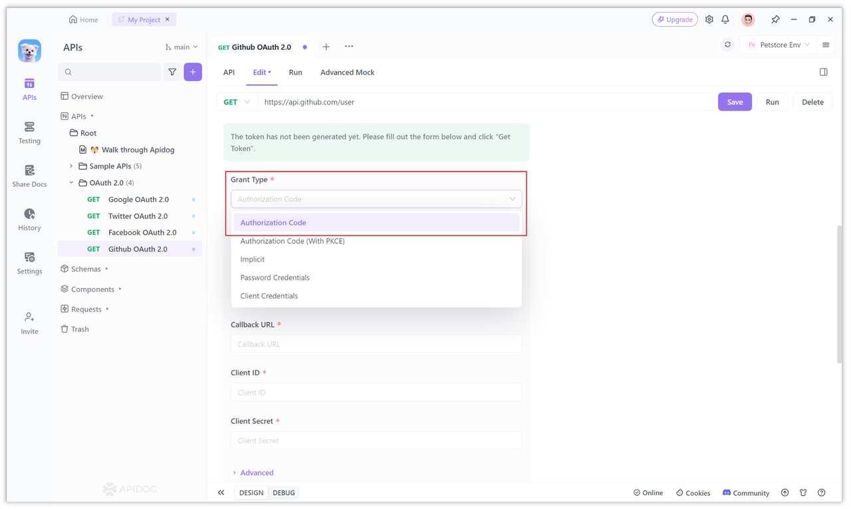Open the Petstore Env environment dropdown
The image size is (851, 509).
coord(779,45)
